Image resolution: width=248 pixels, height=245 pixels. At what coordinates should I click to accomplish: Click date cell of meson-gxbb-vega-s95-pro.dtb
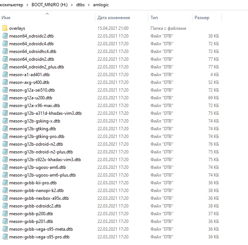(113, 237)
